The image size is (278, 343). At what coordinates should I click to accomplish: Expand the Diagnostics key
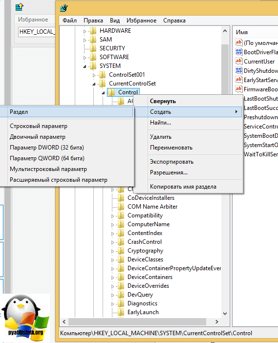112,304
